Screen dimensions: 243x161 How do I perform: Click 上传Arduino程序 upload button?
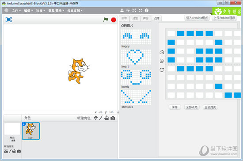[x=224, y=18]
